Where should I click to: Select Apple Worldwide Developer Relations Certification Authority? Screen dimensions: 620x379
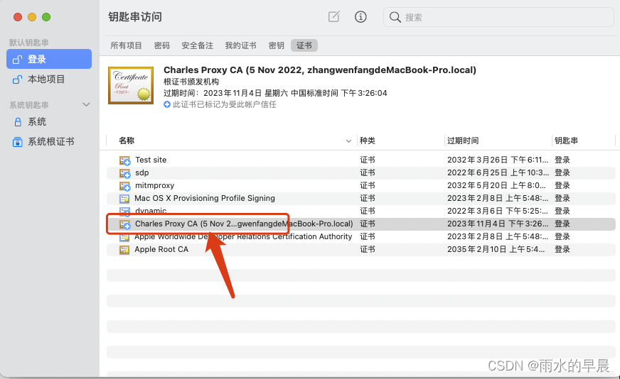tap(361, 236)
